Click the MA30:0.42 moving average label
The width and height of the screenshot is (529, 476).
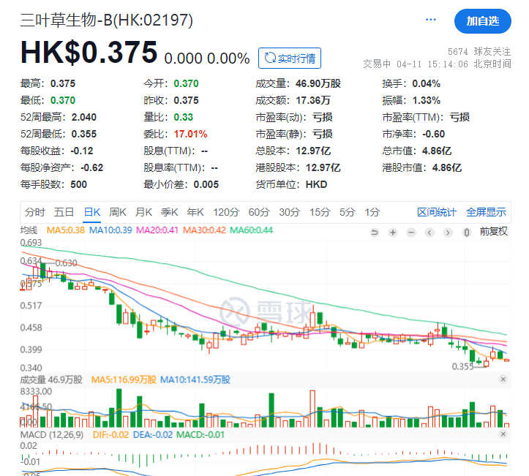point(204,230)
